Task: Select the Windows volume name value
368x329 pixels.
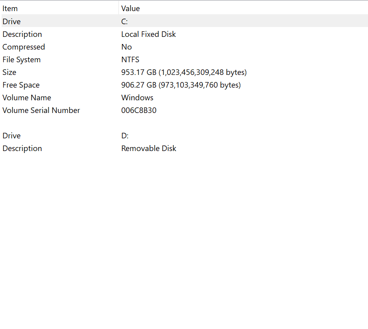Action: pyautogui.click(x=137, y=98)
